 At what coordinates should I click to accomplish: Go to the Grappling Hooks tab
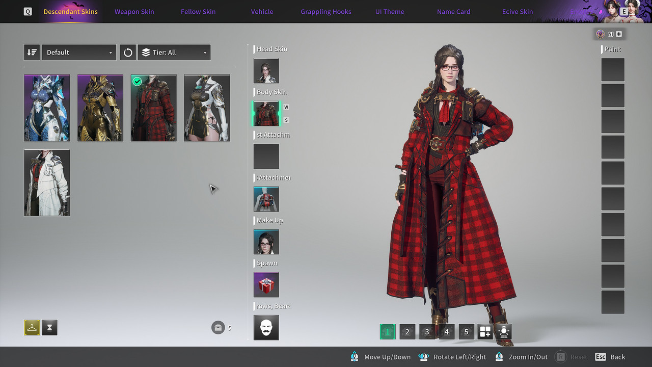point(326,12)
